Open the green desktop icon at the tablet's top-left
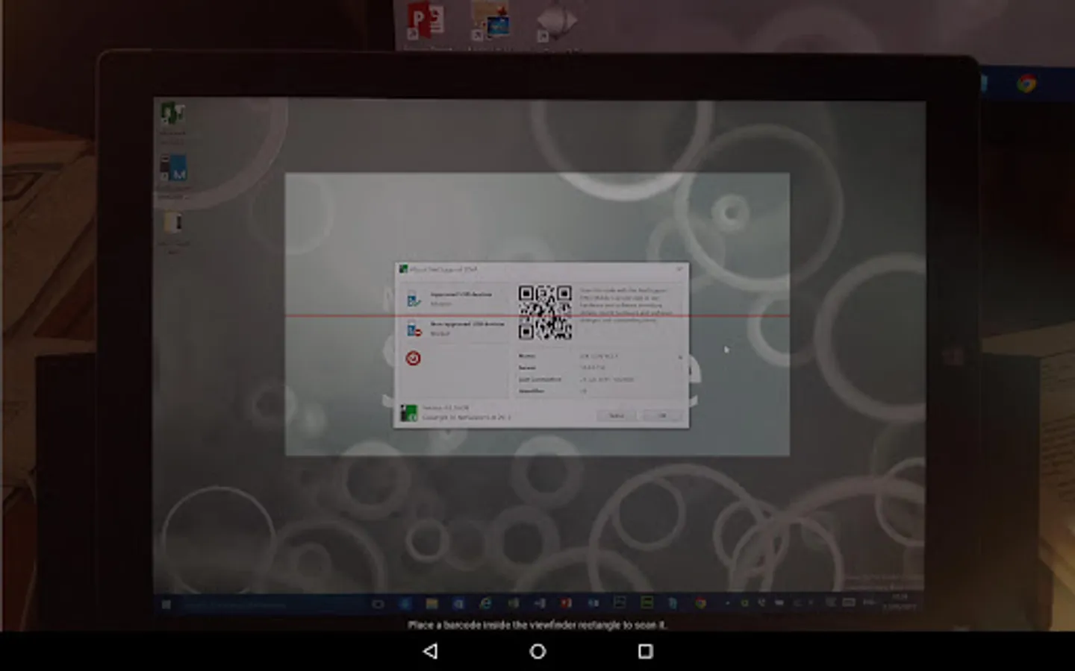 click(172, 114)
